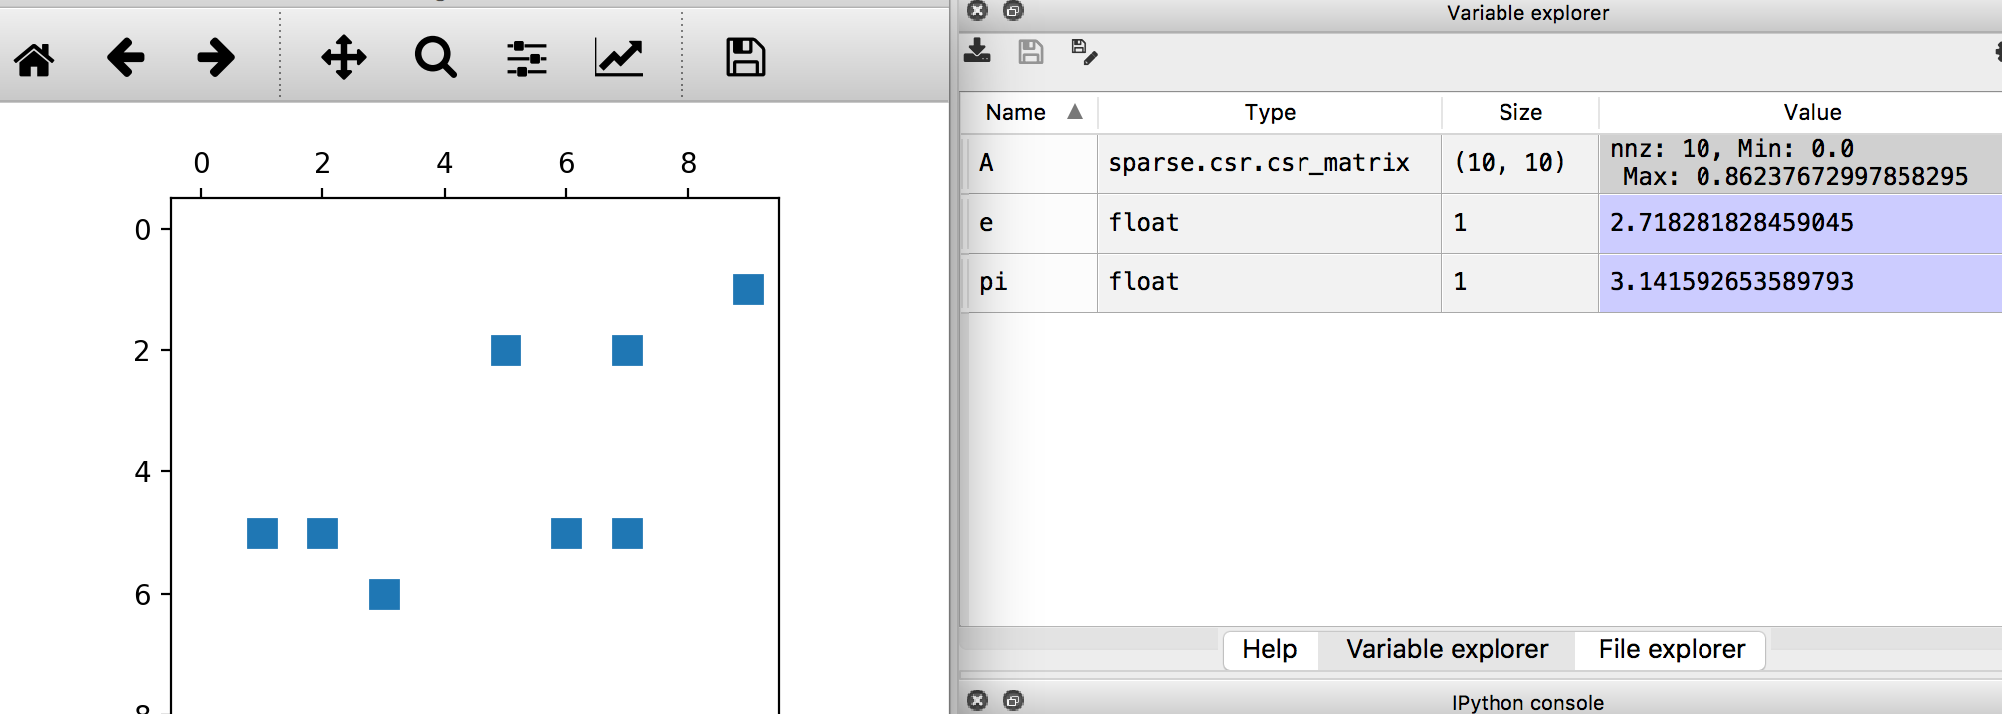
Task: Sort variables by Type column header
Action: [1270, 113]
